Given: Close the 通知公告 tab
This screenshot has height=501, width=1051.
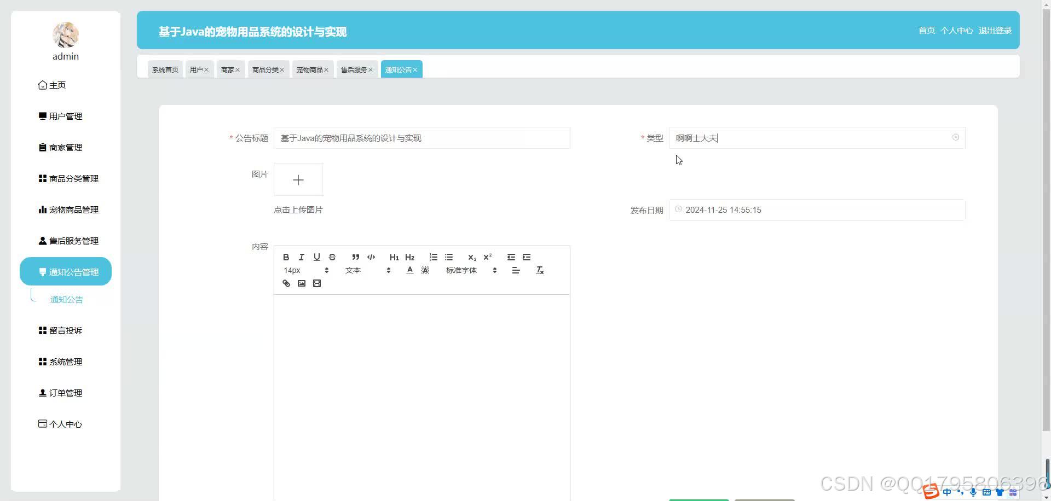Looking at the screenshot, I should pos(415,70).
